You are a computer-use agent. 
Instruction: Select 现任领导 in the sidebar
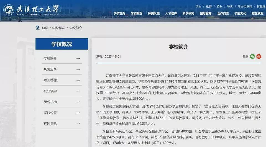tap(50, 91)
